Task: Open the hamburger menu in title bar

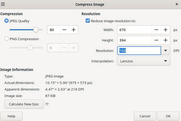Action: pyautogui.click(x=3, y=4)
